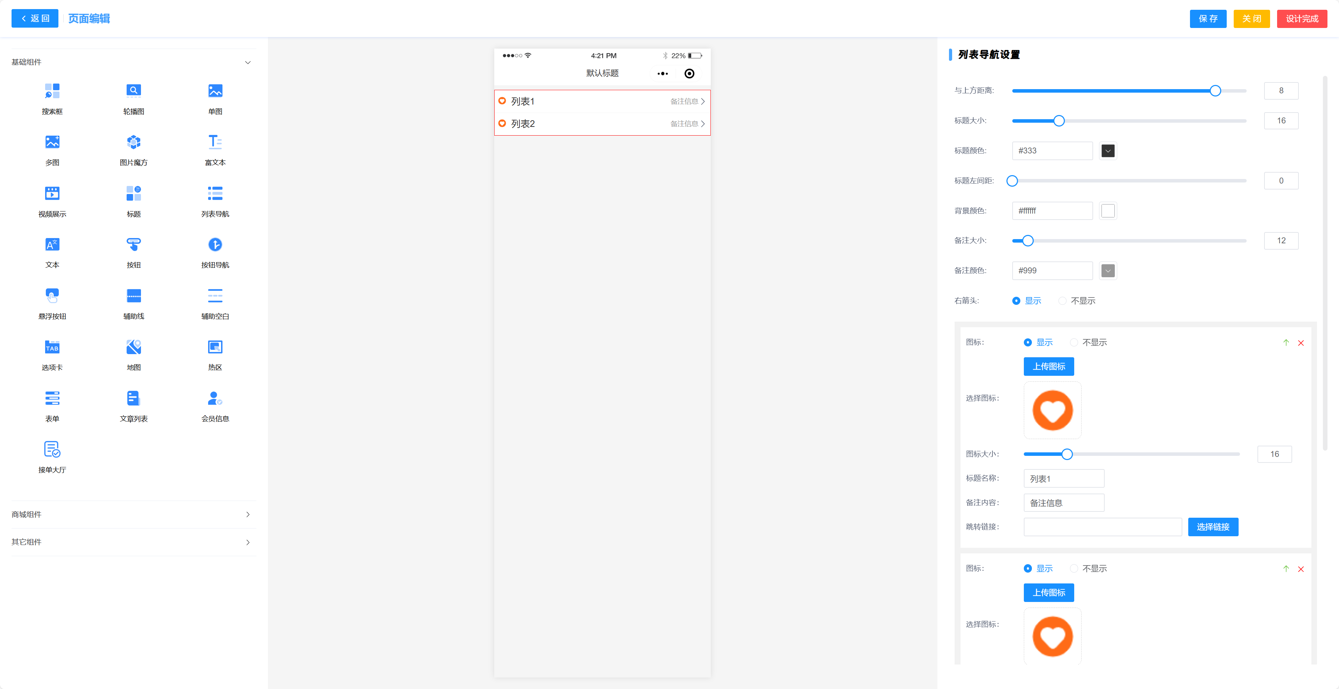Click 选择链接 to choose jump link
This screenshot has height=689, width=1339.
coord(1213,527)
